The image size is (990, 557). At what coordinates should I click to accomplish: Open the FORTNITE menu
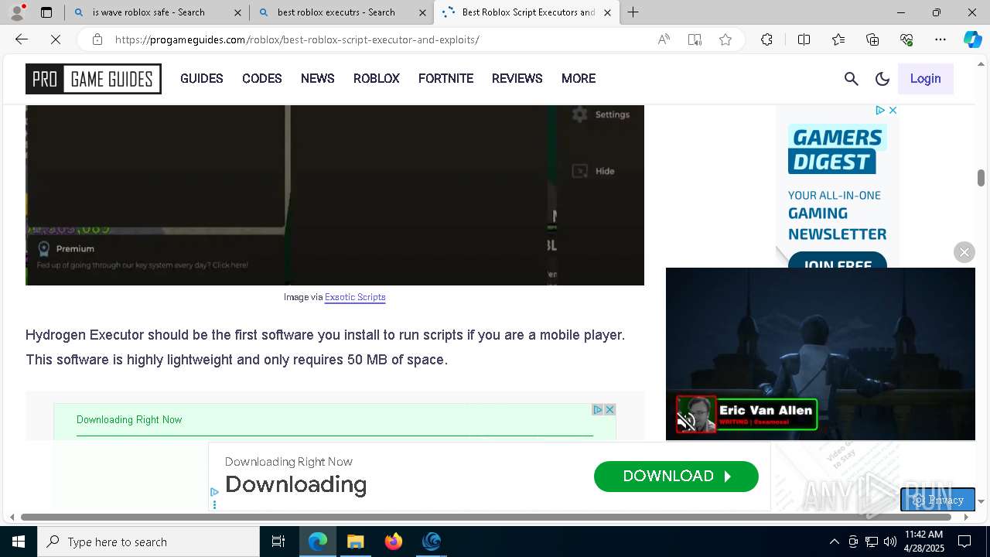coord(445,78)
